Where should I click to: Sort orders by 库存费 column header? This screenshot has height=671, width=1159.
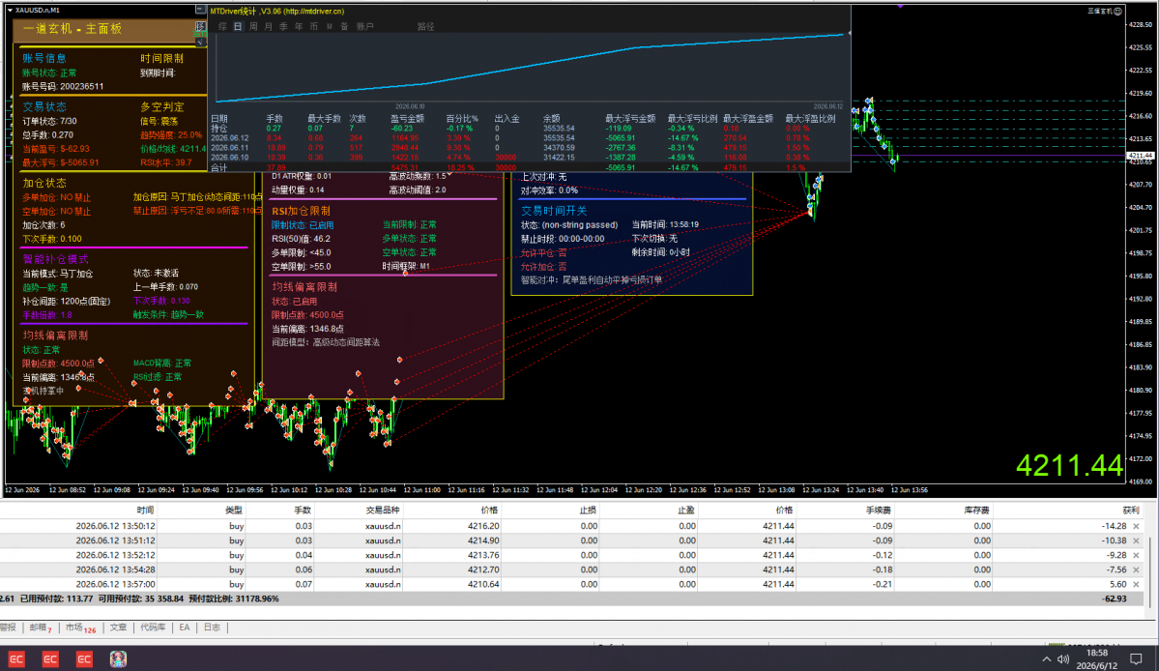coord(943,510)
